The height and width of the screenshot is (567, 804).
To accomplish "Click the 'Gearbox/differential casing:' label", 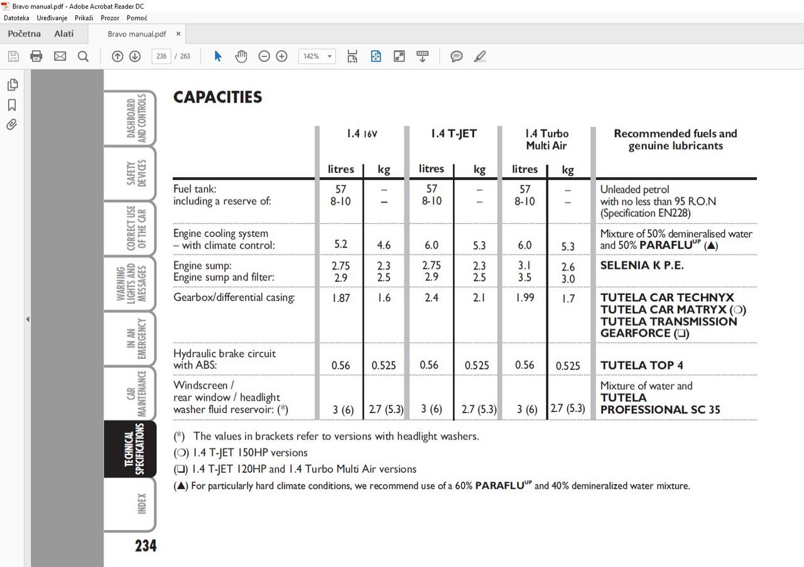I will [x=234, y=297].
